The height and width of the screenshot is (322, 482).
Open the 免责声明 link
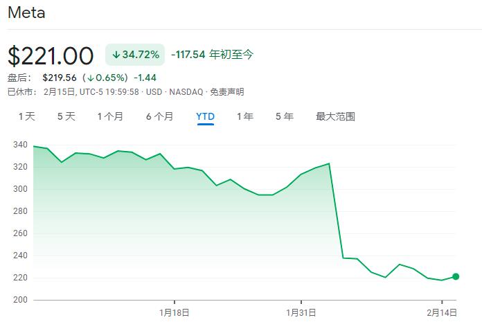tap(226, 91)
